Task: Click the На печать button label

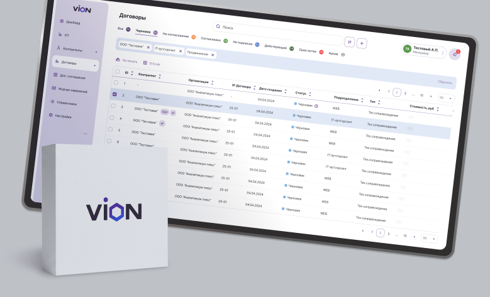Action: (130, 61)
